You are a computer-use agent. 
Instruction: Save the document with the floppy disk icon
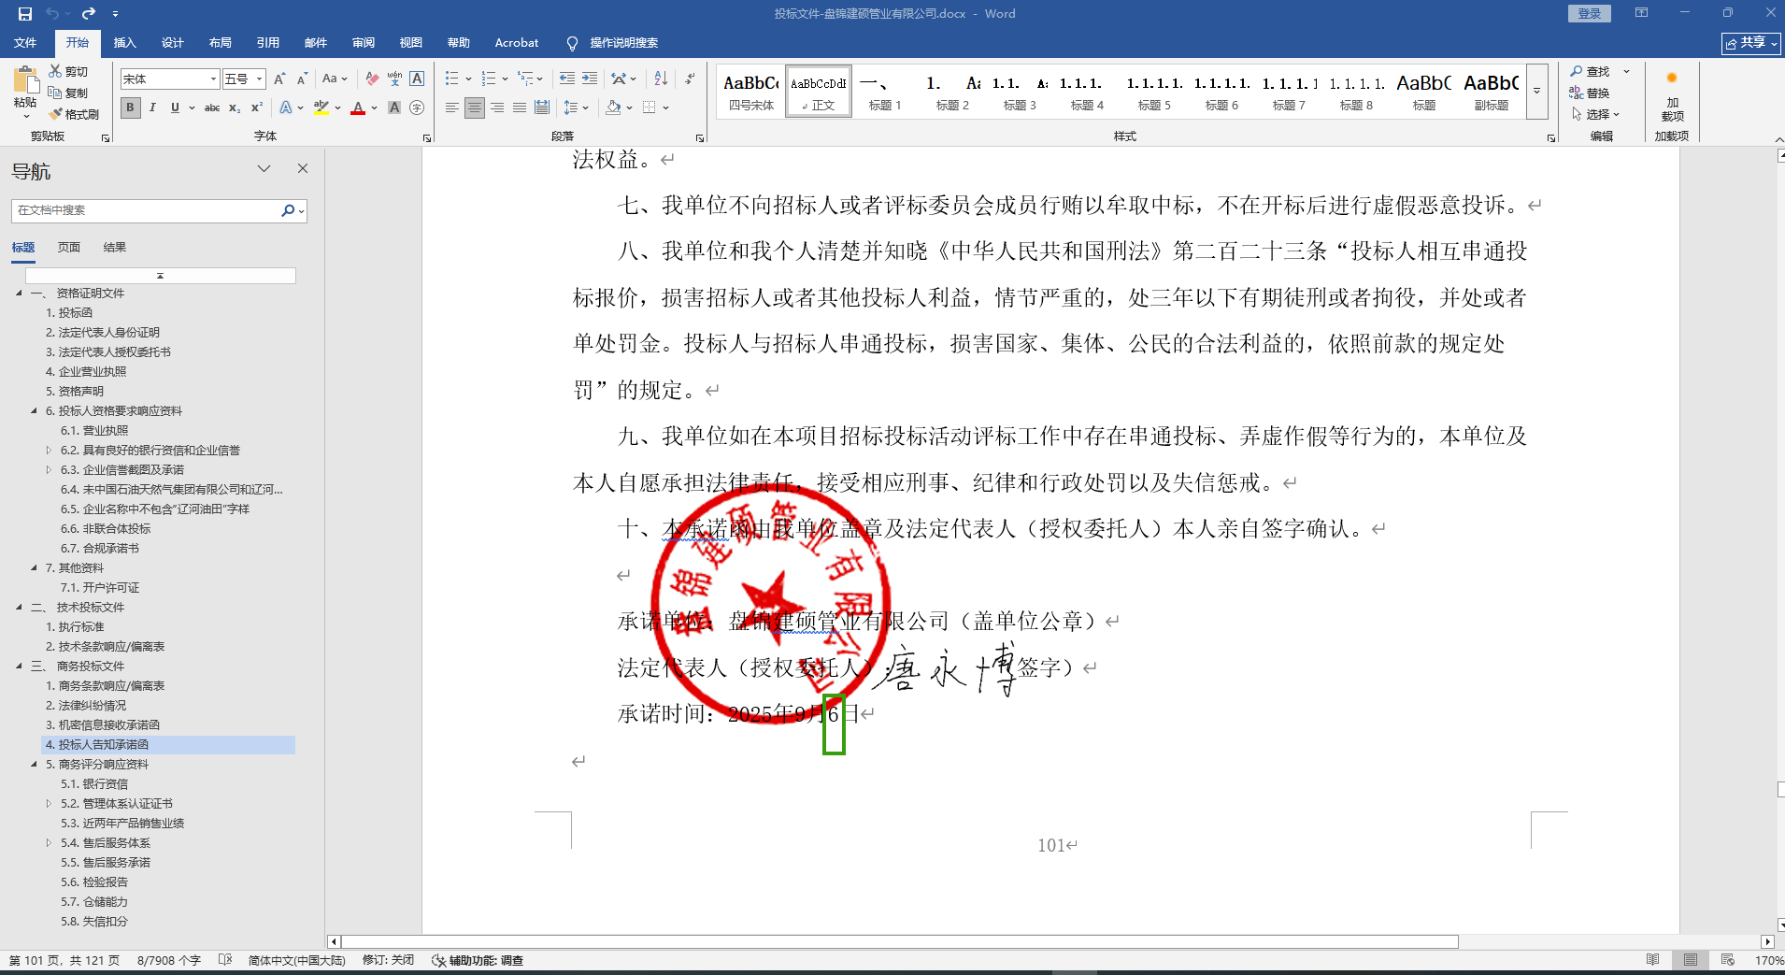tap(25, 13)
